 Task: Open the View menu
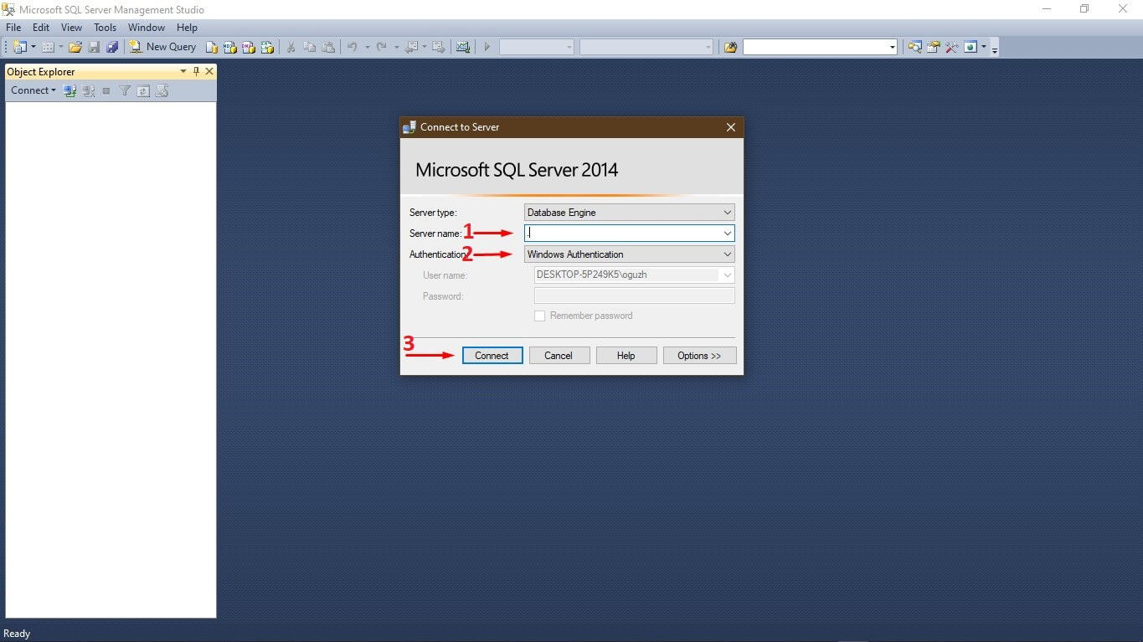click(x=71, y=28)
